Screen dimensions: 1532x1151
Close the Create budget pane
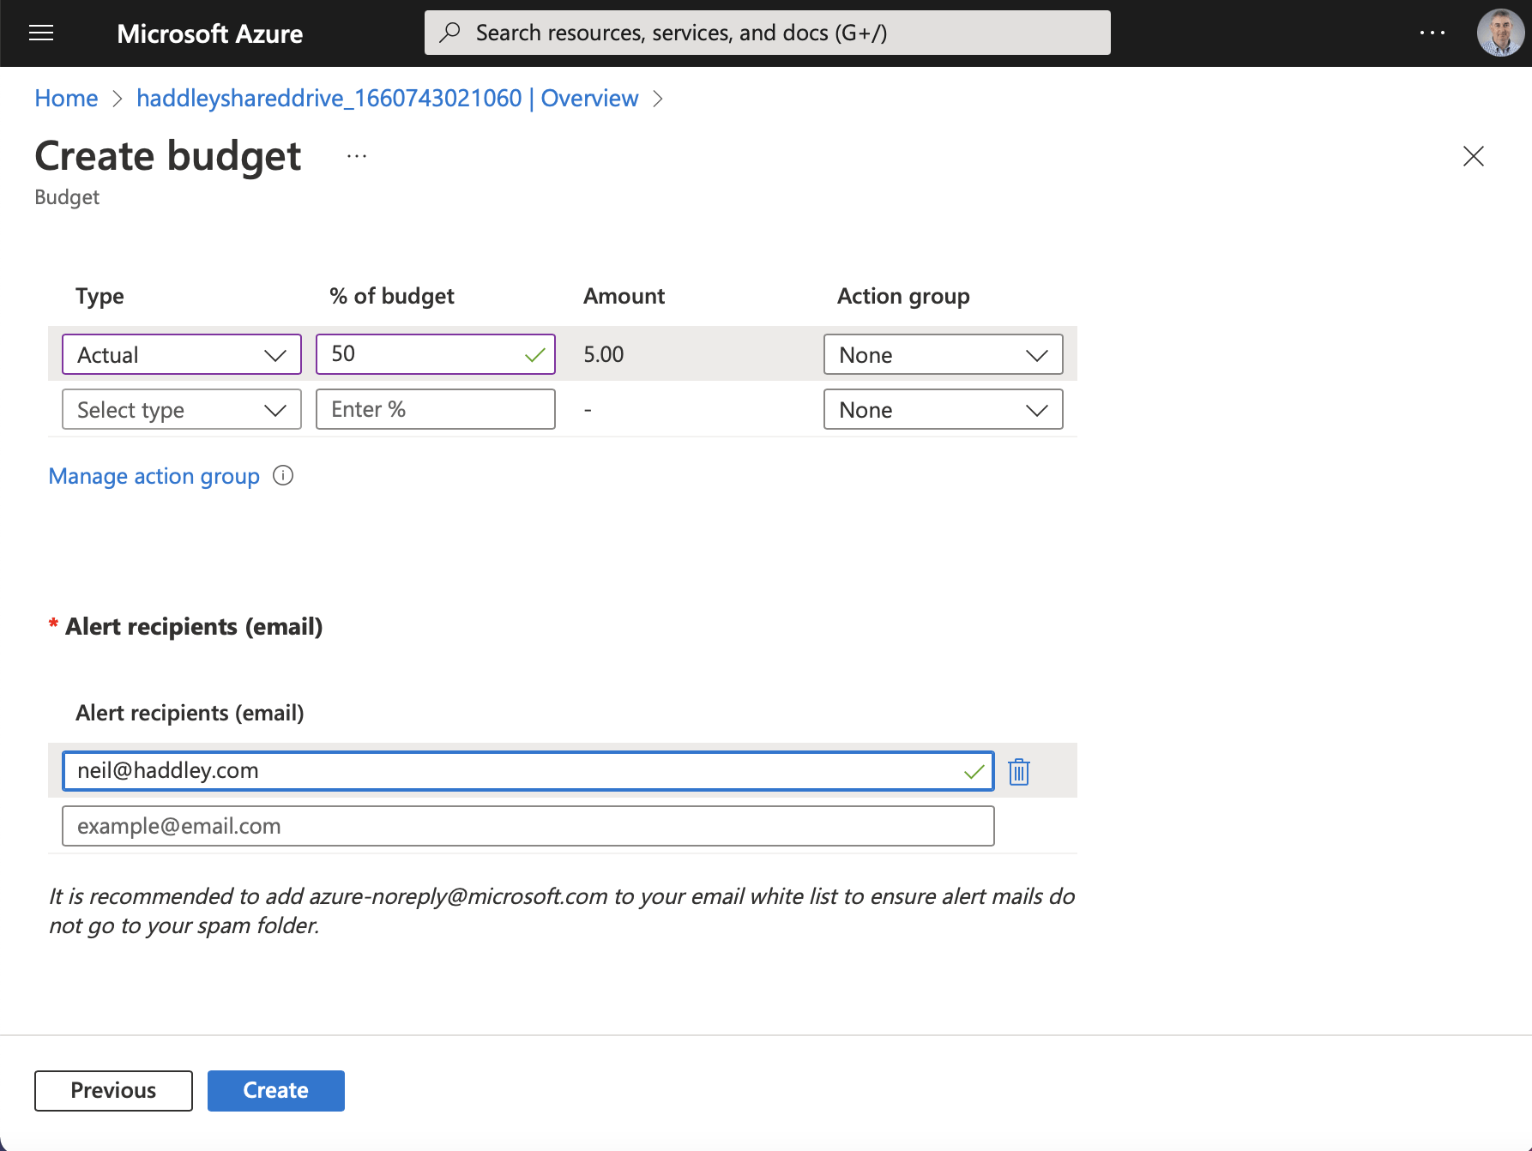(x=1473, y=156)
